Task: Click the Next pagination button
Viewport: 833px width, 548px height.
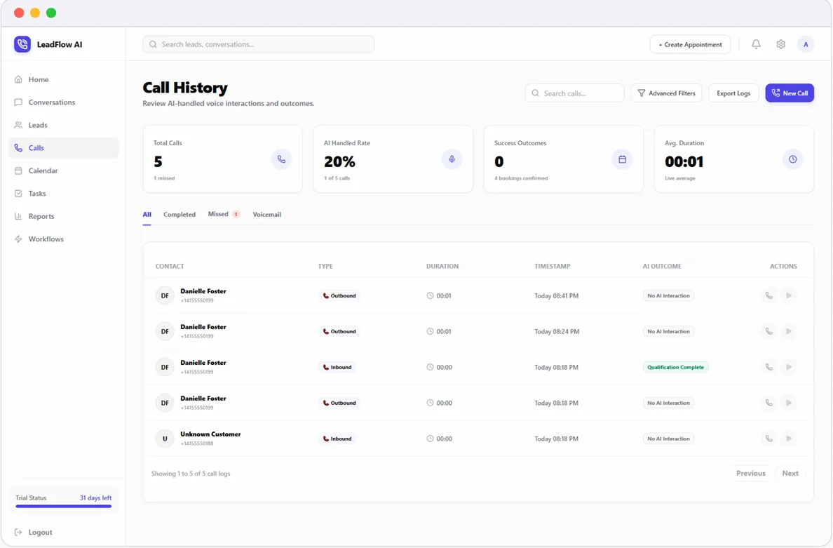Action: click(x=790, y=473)
